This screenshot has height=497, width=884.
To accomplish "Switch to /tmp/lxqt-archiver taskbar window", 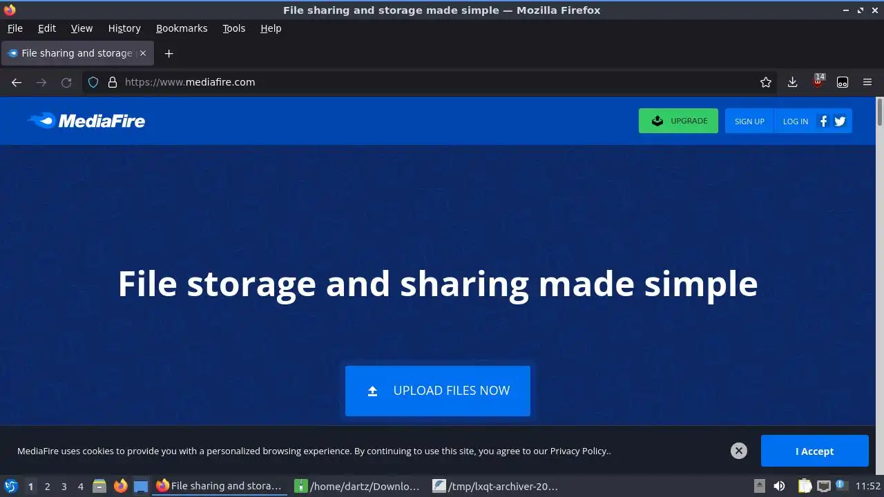I will (496, 486).
